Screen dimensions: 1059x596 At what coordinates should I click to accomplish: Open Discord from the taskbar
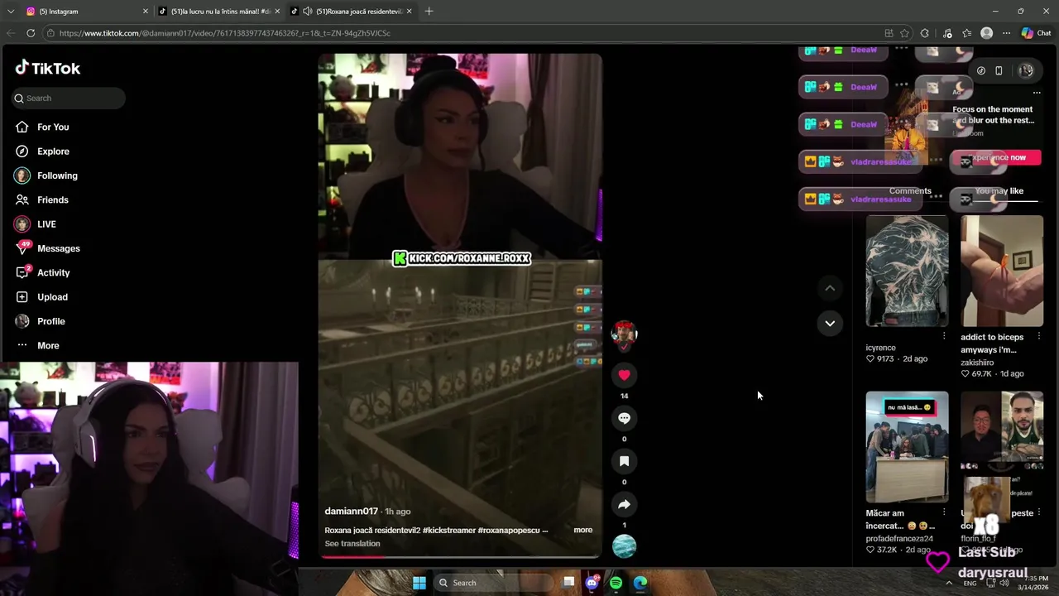coord(592,583)
